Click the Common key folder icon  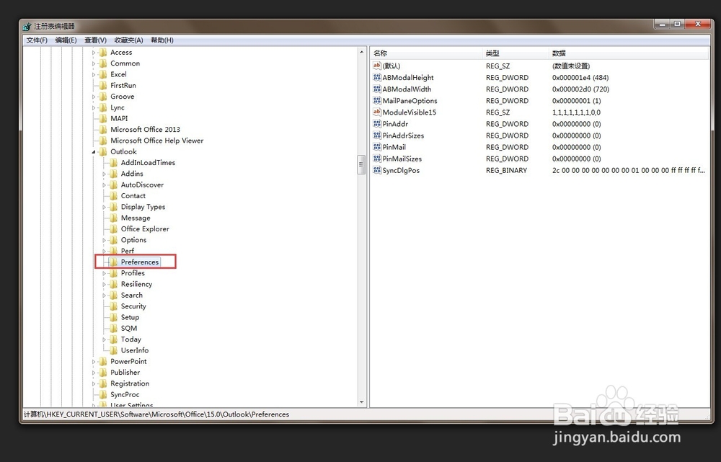103,63
